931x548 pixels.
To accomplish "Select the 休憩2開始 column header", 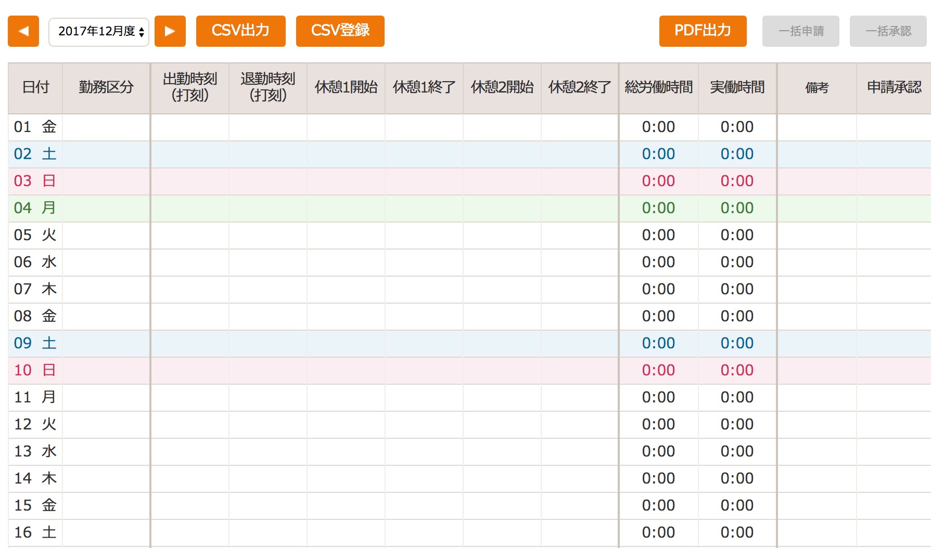I will (502, 88).
